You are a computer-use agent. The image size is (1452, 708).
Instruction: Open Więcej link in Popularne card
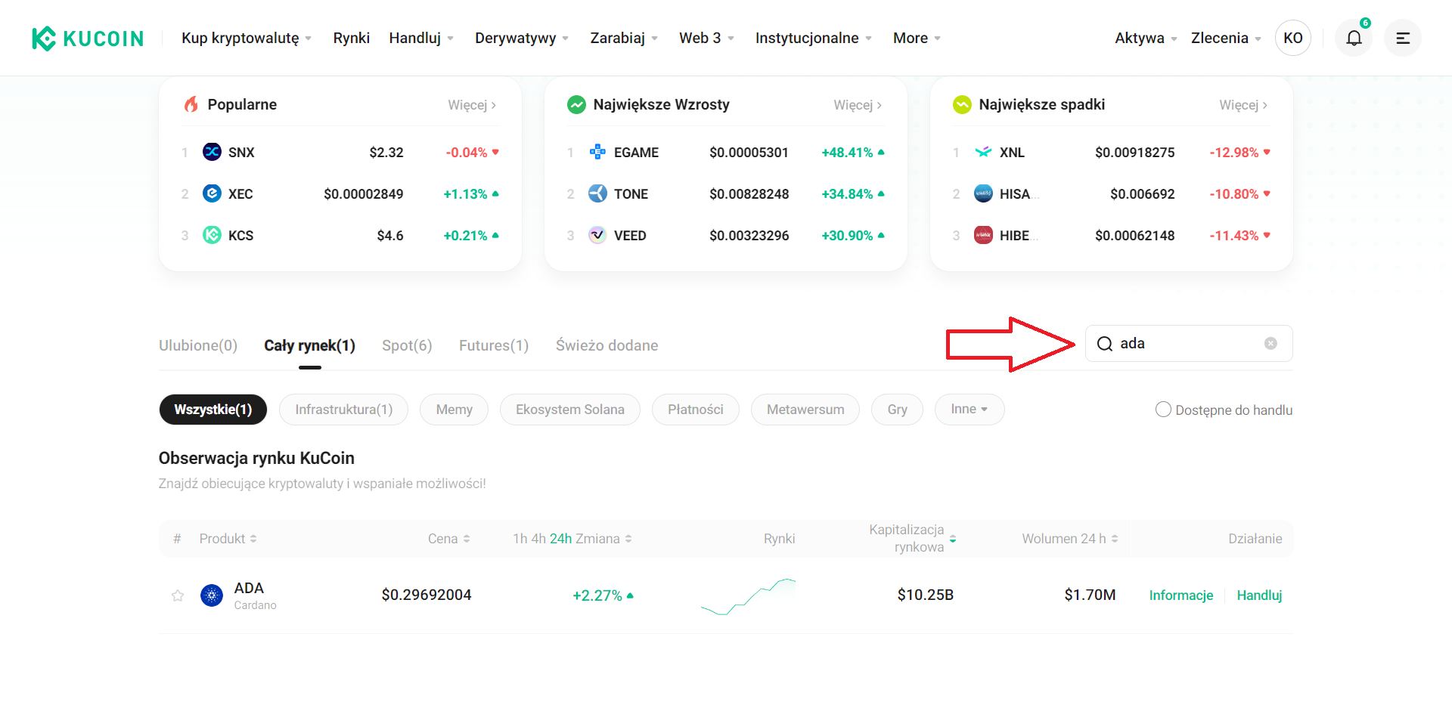pos(472,105)
